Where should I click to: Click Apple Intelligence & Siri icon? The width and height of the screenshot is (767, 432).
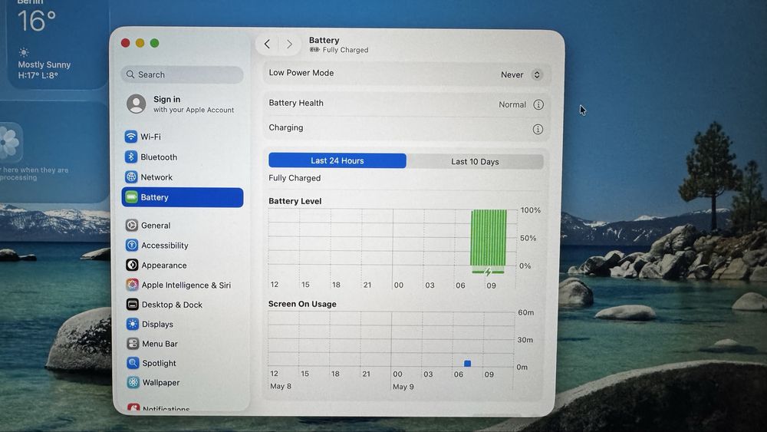[x=132, y=284]
